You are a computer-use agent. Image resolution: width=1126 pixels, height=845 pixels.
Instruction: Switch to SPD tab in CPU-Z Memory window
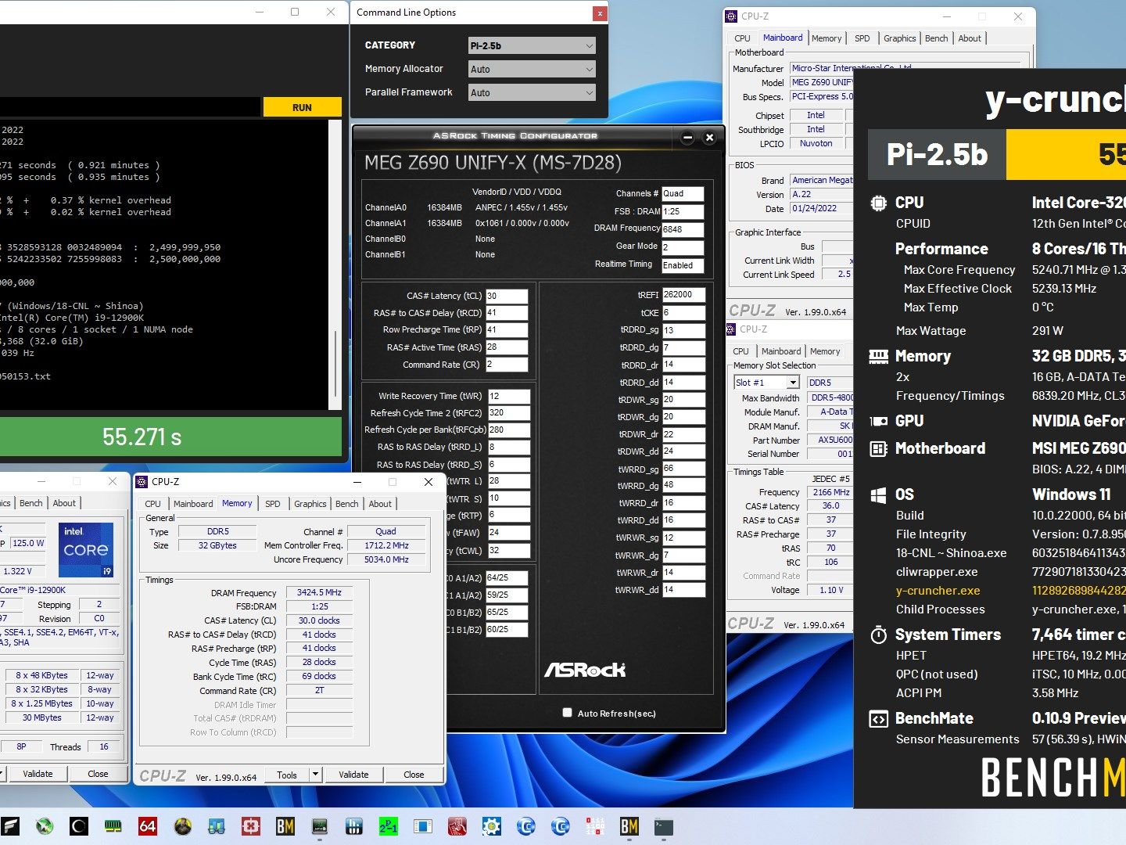point(272,504)
